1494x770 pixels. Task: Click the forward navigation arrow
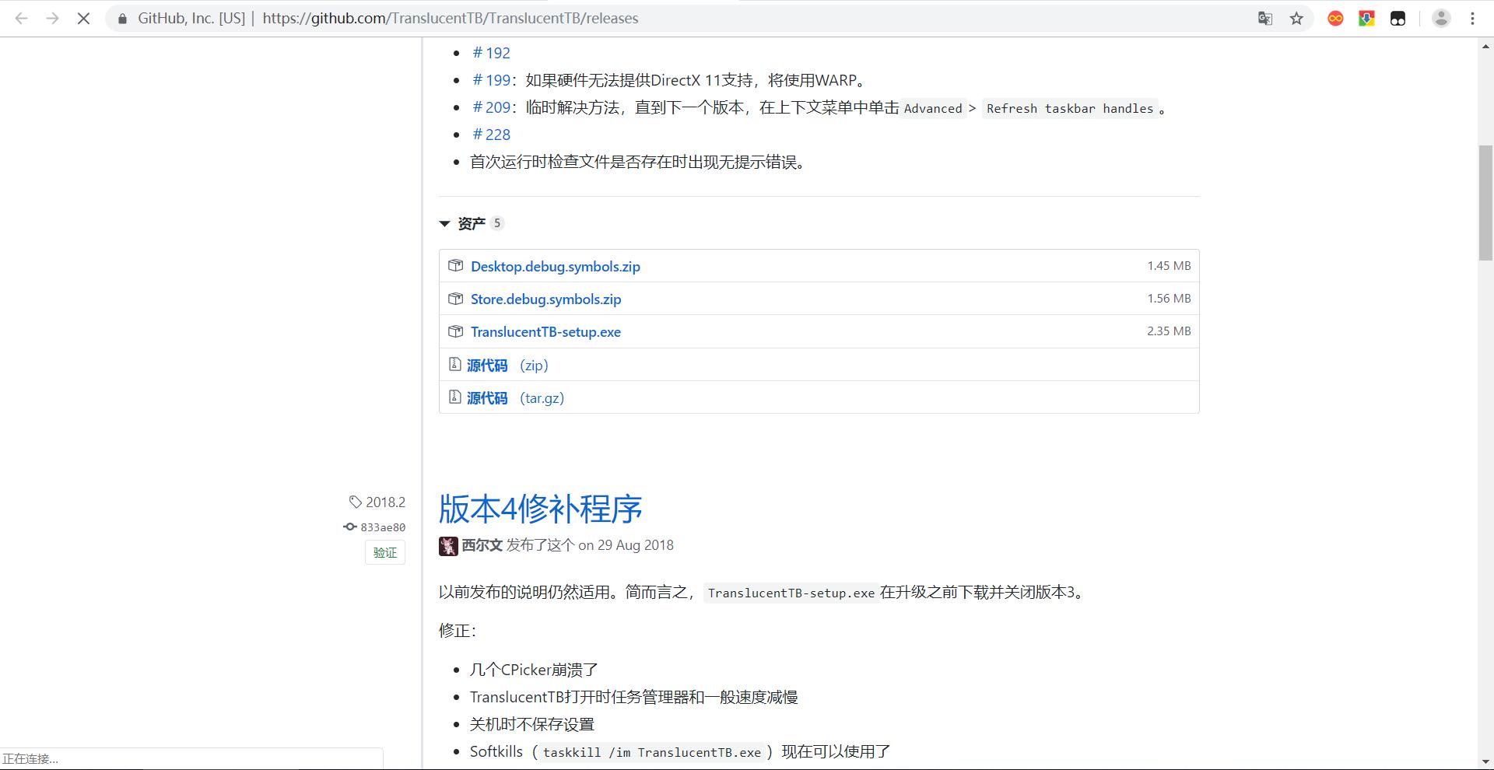click(52, 18)
